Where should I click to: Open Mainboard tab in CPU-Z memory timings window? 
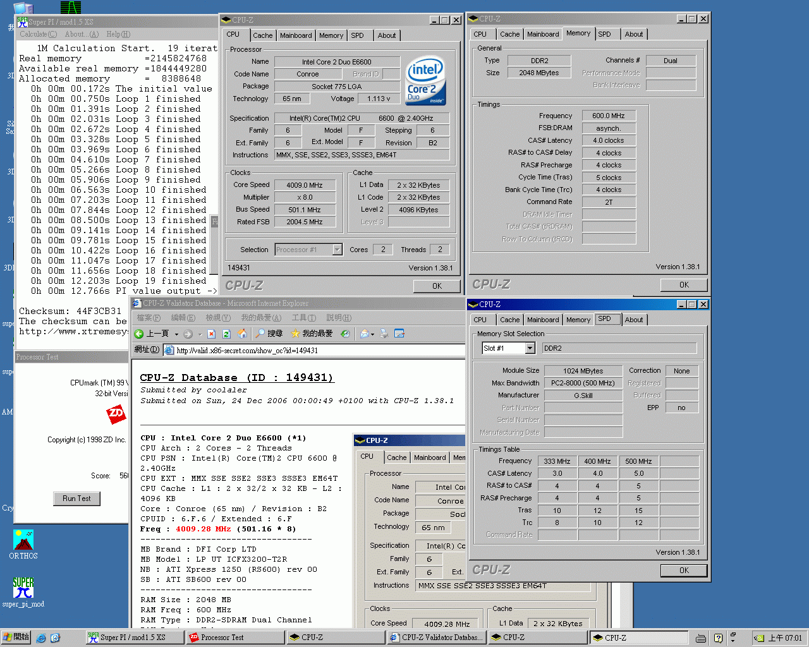click(543, 34)
